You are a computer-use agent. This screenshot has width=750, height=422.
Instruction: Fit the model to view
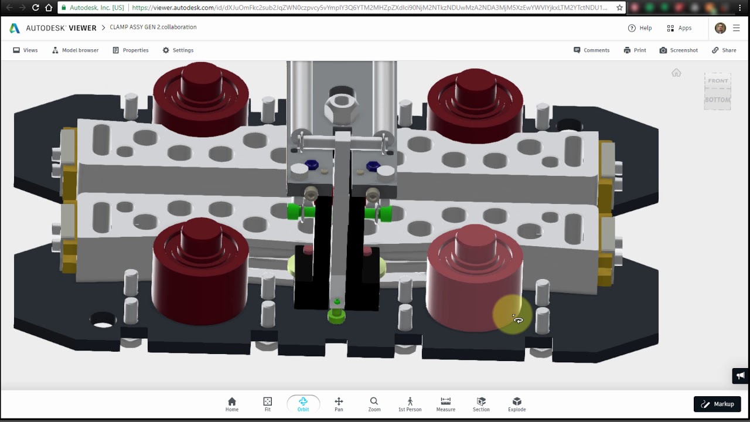tap(268, 404)
